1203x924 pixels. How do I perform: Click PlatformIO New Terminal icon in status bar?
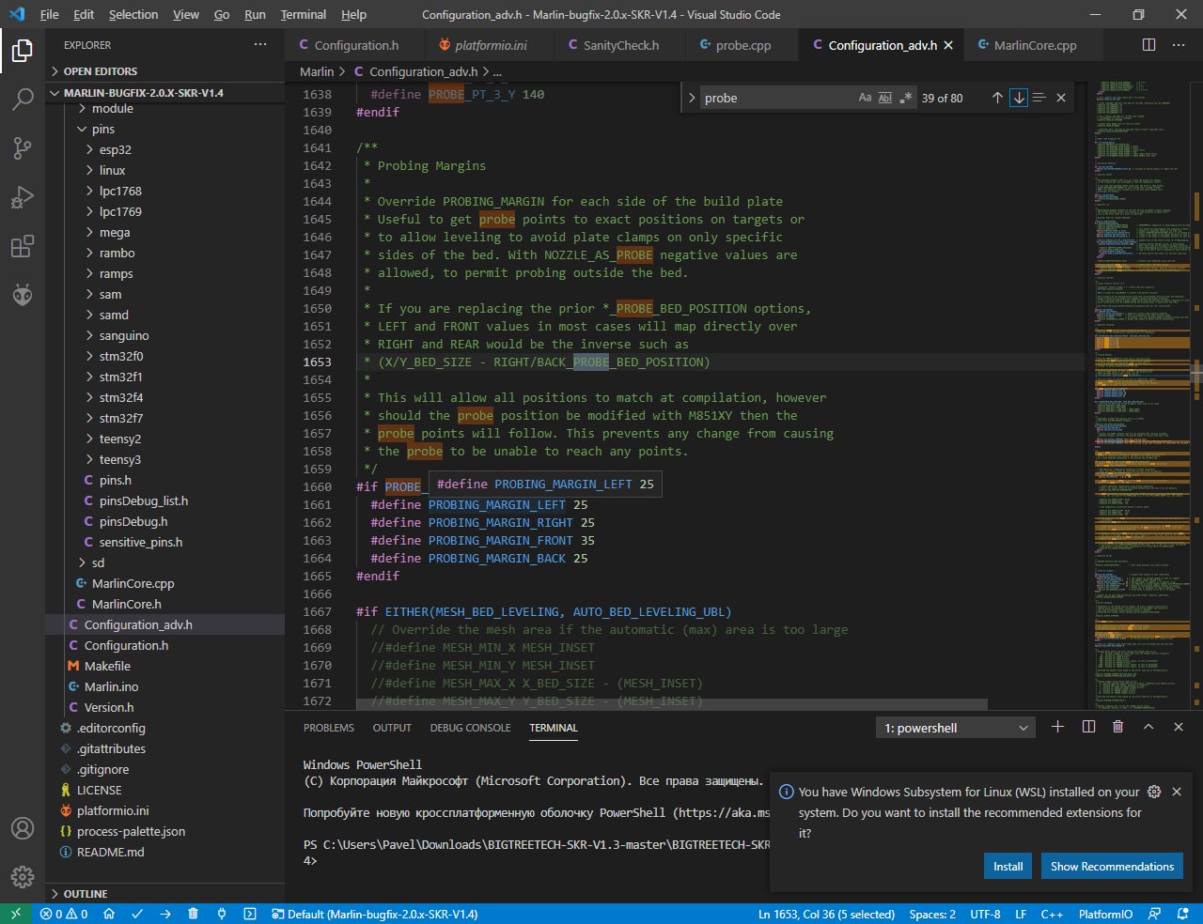250,914
